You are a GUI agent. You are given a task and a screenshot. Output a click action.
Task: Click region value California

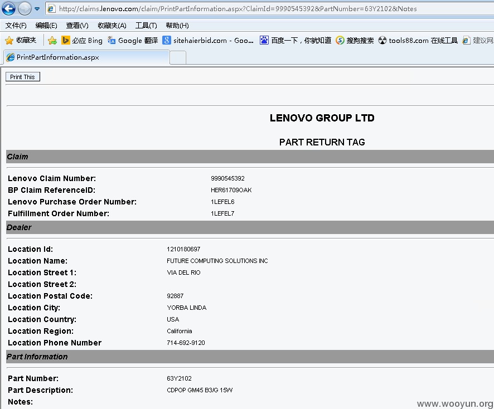point(180,331)
